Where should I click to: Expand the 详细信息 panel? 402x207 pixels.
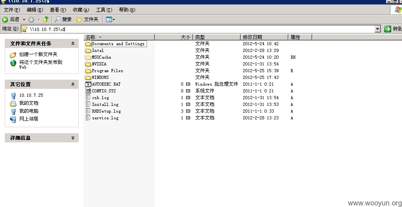tap(73, 138)
